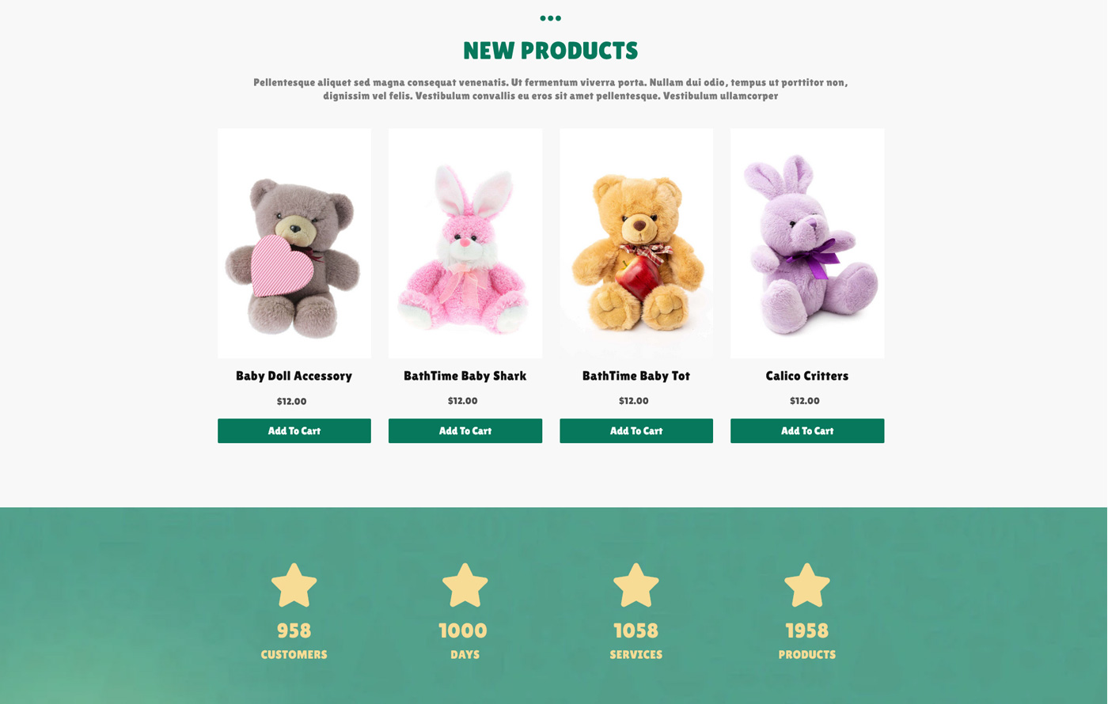This screenshot has height=704, width=1108.
Task: Open the Baby Doll Accessory product title
Action: click(294, 377)
